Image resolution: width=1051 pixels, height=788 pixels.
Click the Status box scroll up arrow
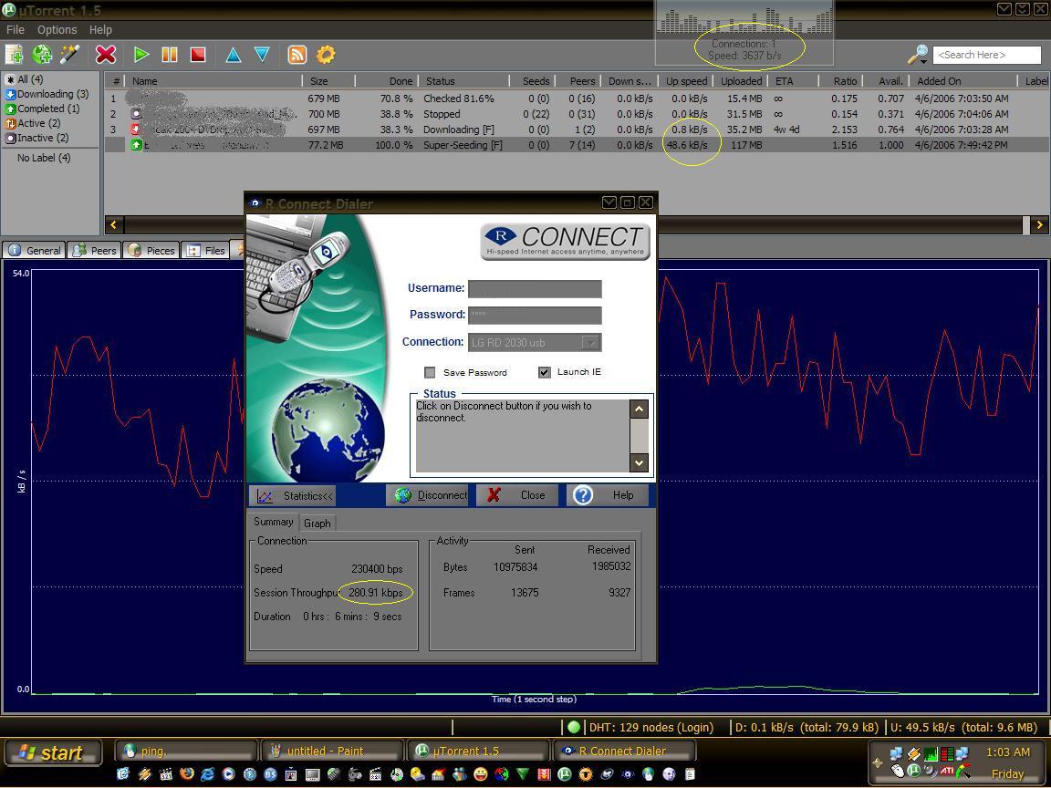(639, 409)
